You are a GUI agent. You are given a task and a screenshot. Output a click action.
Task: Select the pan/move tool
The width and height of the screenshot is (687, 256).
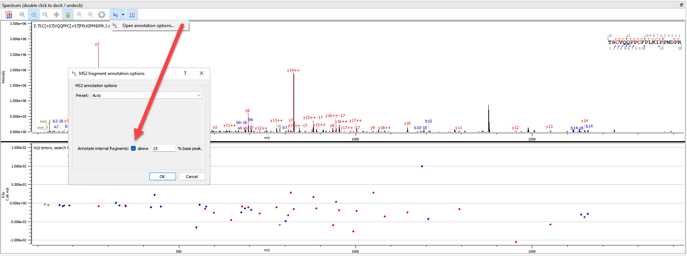point(56,15)
